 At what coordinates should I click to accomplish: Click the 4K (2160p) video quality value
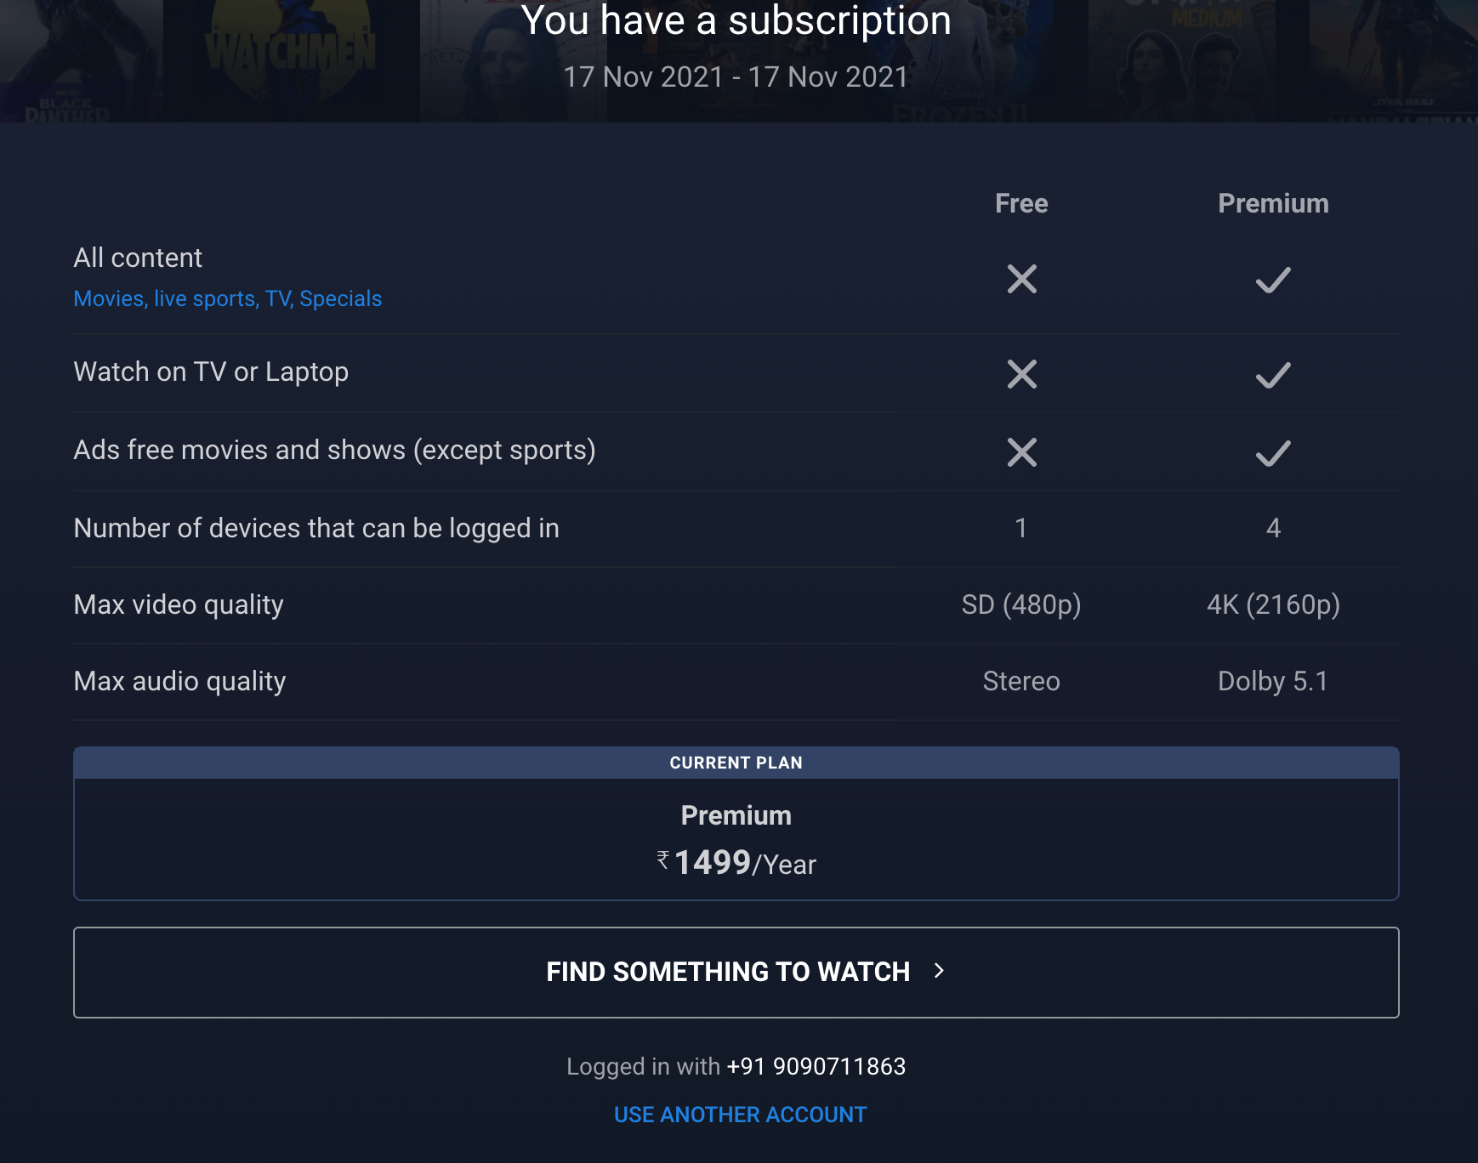tap(1273, 604)
